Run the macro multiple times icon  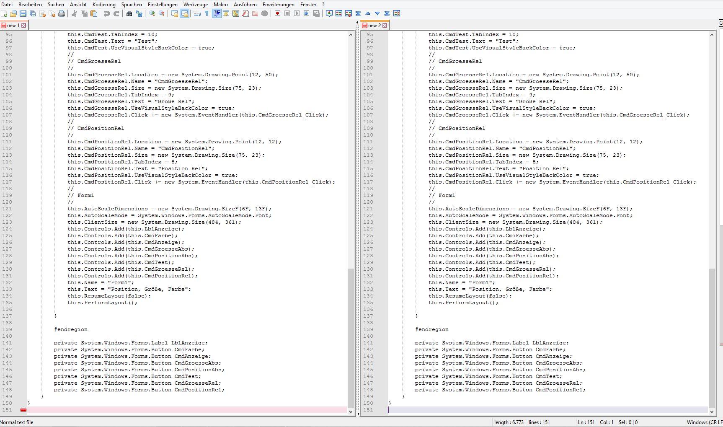point(306,13)
